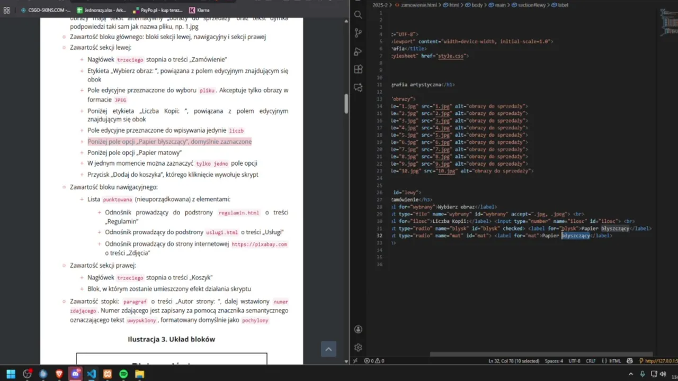Click label breadcrumb segment
The image size is (678, 381).
tap(560, 5)
